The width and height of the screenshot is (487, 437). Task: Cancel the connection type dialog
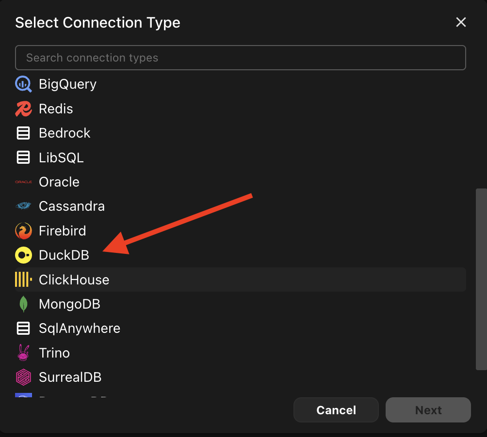click(336, 410)
